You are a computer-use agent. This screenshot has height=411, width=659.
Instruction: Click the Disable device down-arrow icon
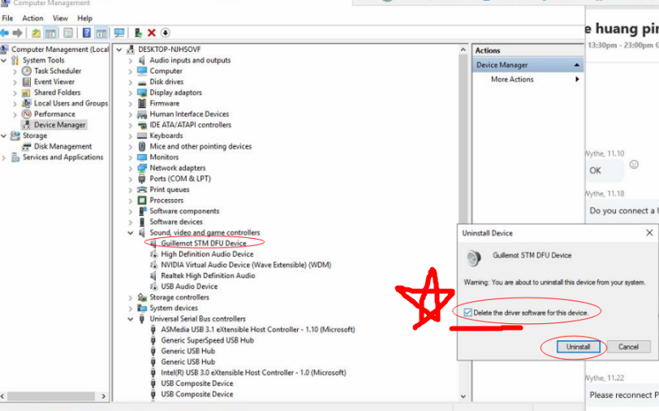(x=166, y=32)
